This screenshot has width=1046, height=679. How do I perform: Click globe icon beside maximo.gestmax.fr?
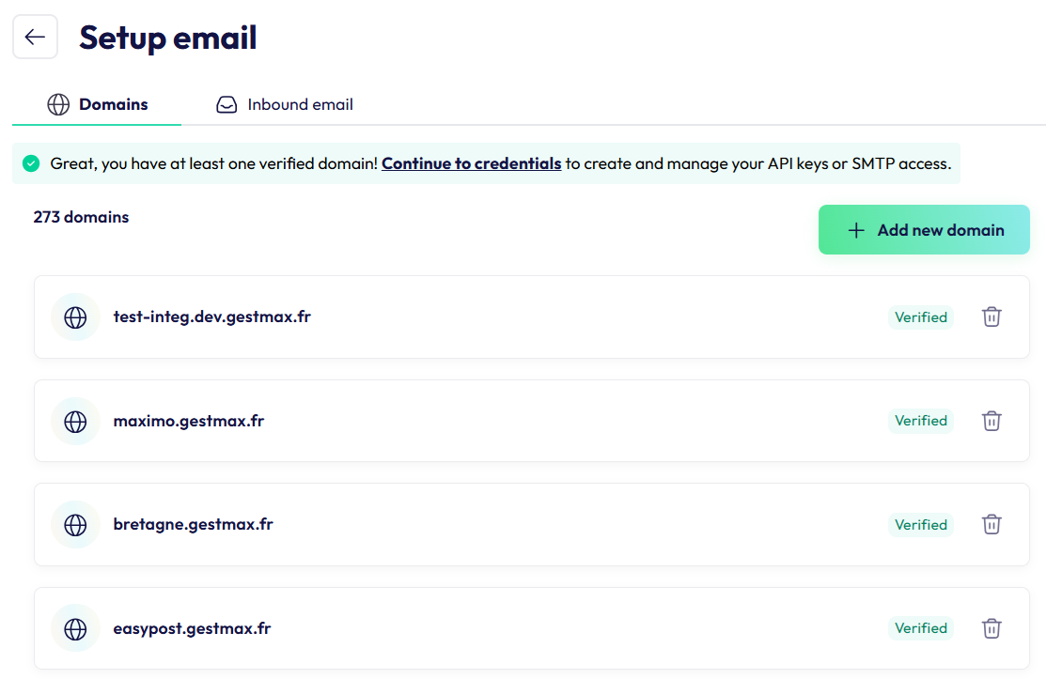(75, 421)
